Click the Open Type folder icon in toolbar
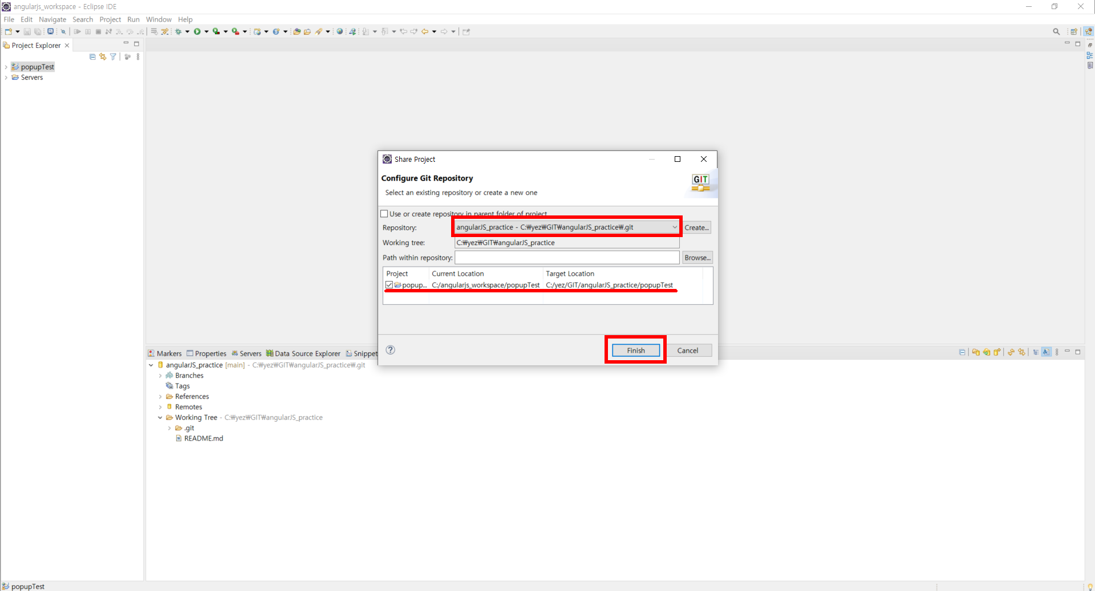The width and height of the screenshot is (1095, 591). 297,31
